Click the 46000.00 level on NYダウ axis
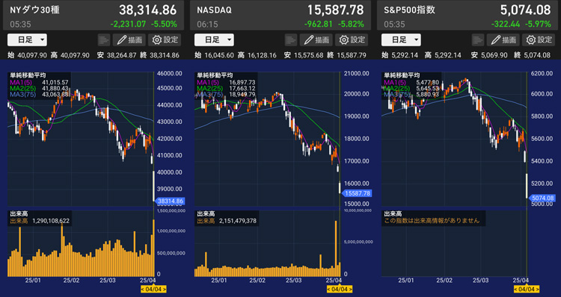This screenshot has height=297, width=561. pyautogui.click(x=170, y=74)
